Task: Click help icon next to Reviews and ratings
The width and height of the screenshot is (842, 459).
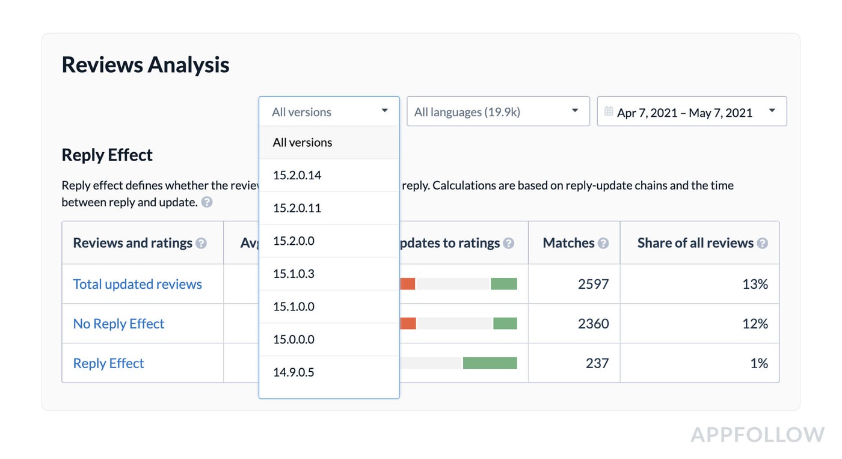Action: [x=201, y=243]
